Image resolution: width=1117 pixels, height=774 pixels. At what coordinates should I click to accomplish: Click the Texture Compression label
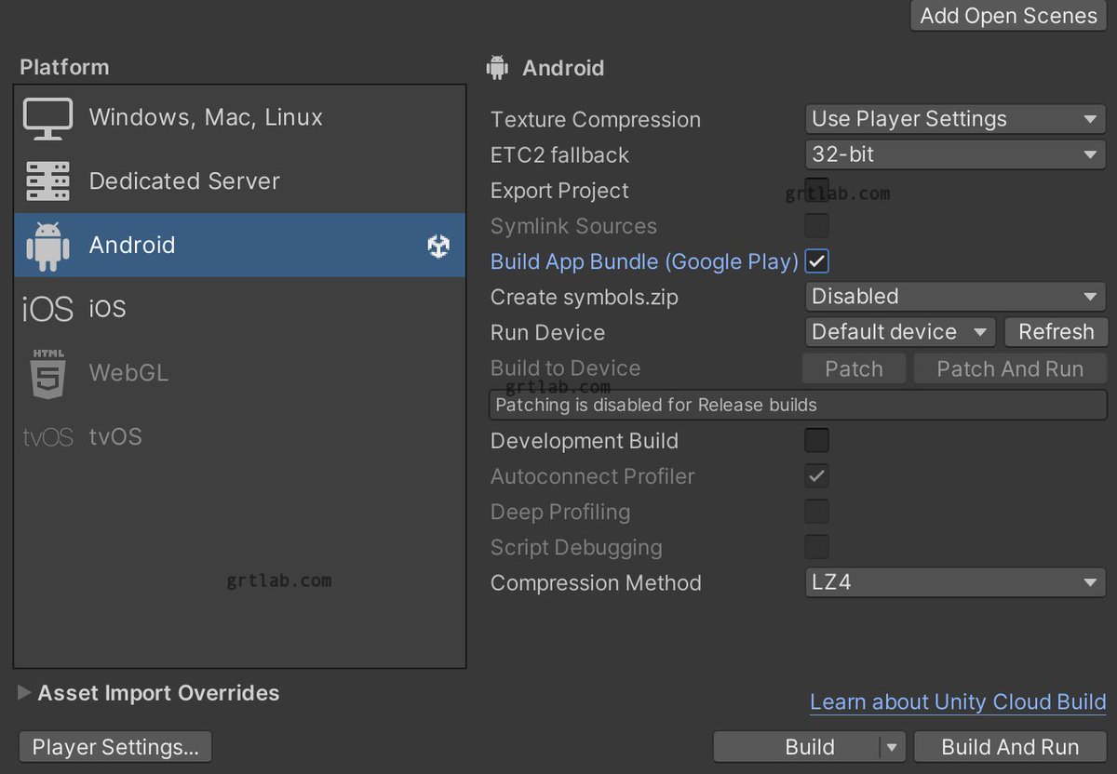coord(596,120)
